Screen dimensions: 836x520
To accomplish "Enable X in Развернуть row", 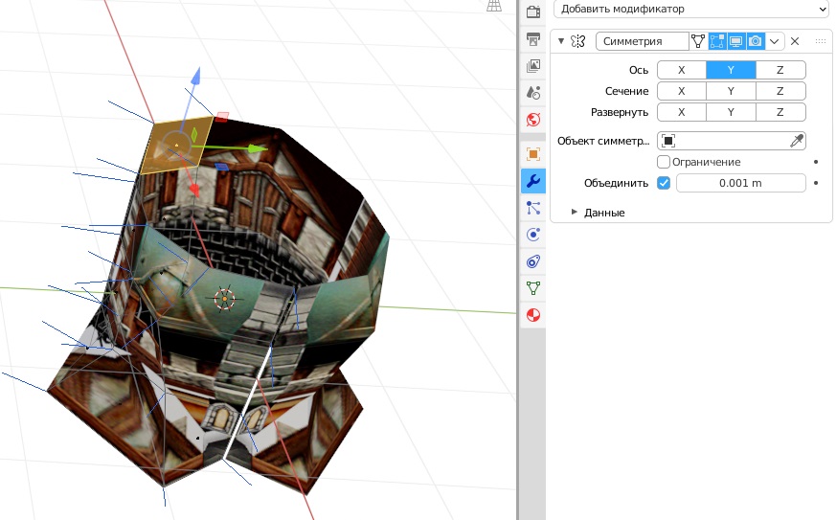I will click(682, 112).
